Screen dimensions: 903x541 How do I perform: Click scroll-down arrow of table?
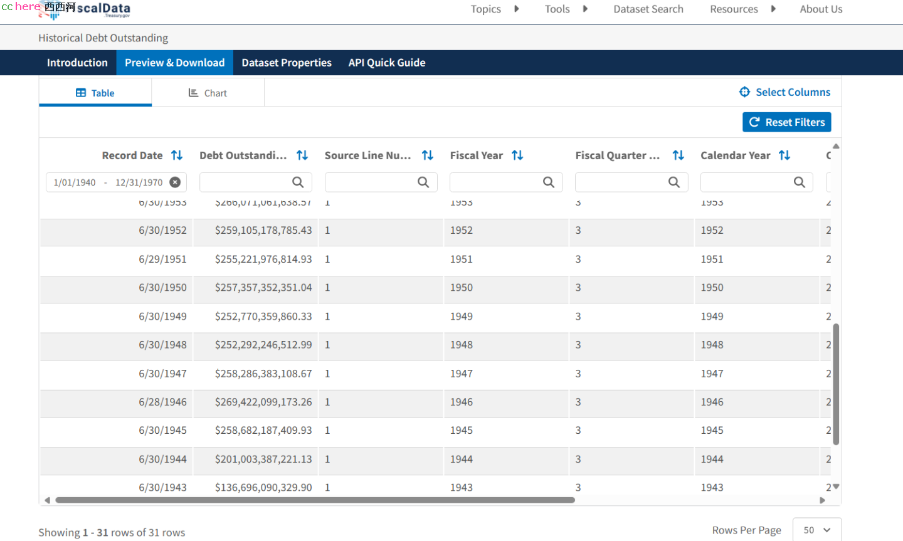click(836, 486)
